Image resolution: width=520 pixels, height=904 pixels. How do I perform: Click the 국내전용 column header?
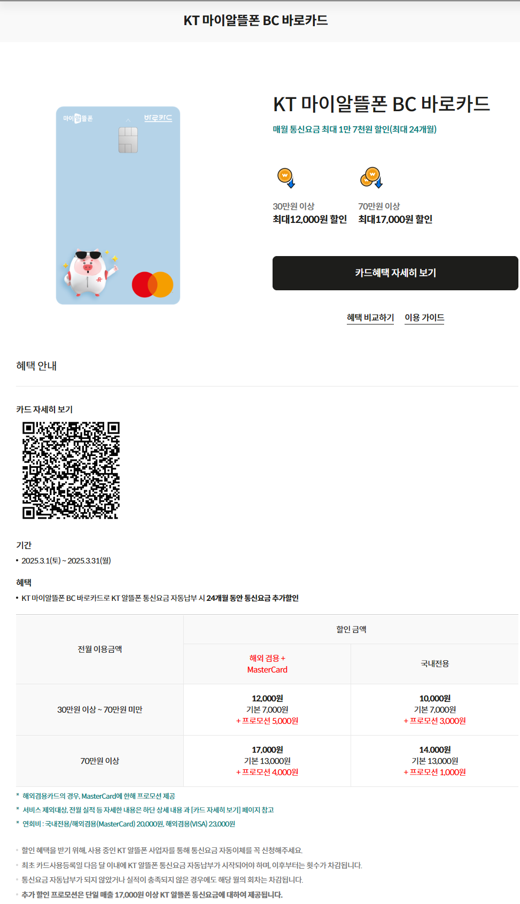click(434, 664)
